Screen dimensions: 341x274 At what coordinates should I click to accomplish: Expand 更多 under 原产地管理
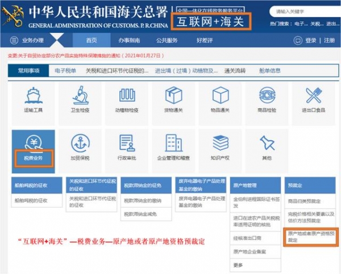click(239, 264)
